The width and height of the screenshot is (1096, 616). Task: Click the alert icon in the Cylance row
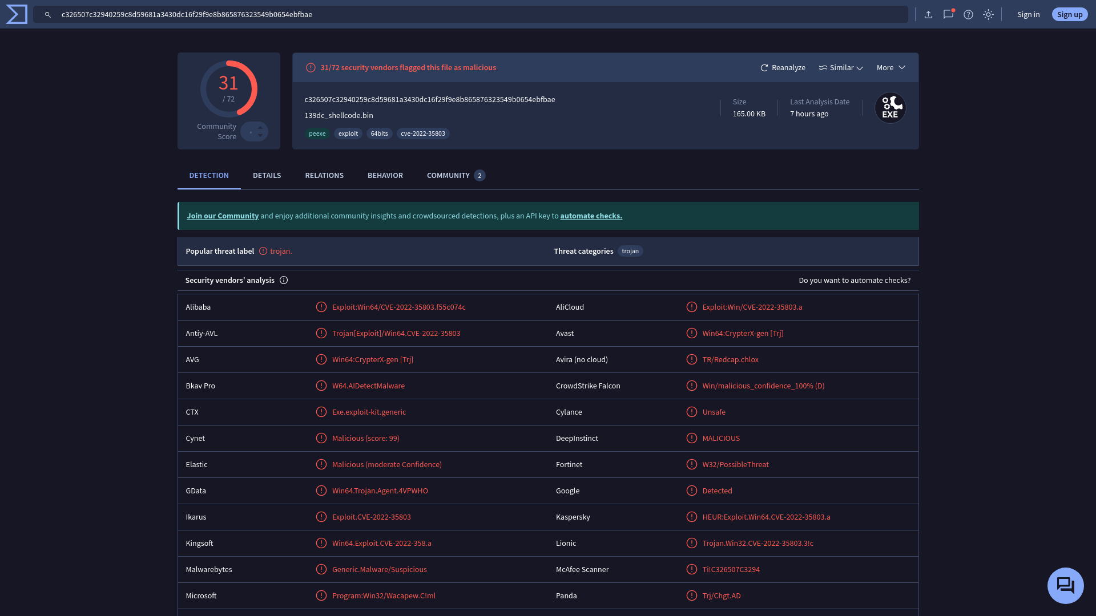692,412
